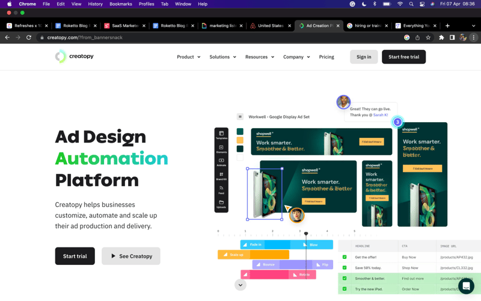Switch to the Everything You tab

tap(416, 26)
